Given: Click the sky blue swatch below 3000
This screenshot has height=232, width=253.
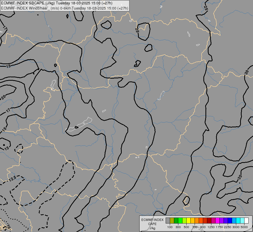Looking at the screenshot, I should (x=234, y=221).
